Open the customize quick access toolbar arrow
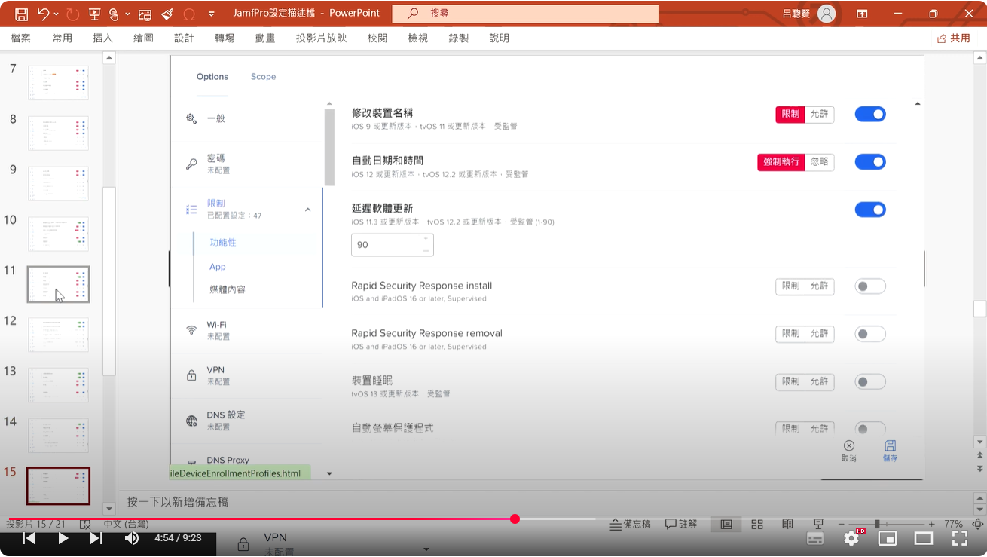The image size is (987, 557). [211, 14]
